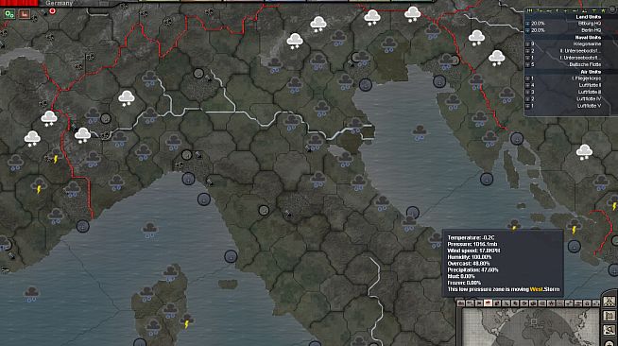Click the Precipitation: 47.60% tooltip line
The image size is (618, 346).
pyautogui.click(x=473, y=270)
